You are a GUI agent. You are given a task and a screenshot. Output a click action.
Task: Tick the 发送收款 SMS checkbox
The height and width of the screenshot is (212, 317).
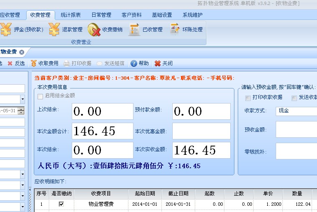click(294, 98)
